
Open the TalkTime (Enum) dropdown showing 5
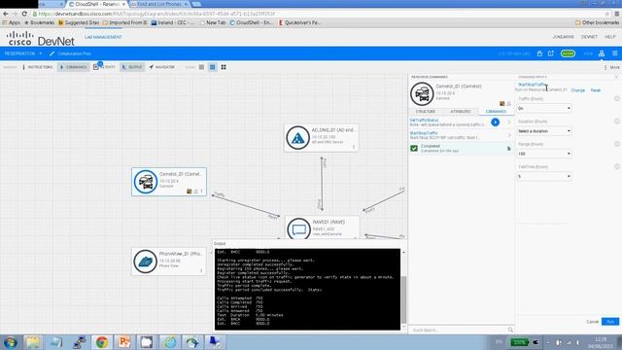coord(544,176)
